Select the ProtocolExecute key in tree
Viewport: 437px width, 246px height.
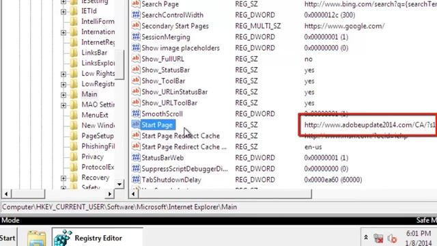(98, 167)
